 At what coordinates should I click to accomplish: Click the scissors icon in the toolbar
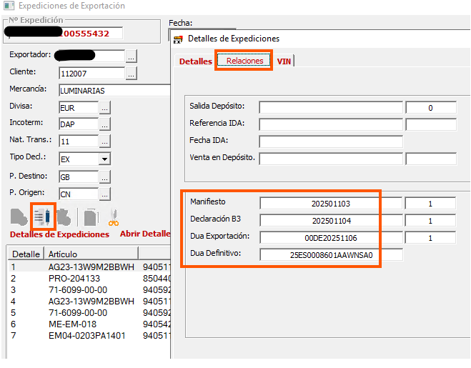(x=114, y=217)
